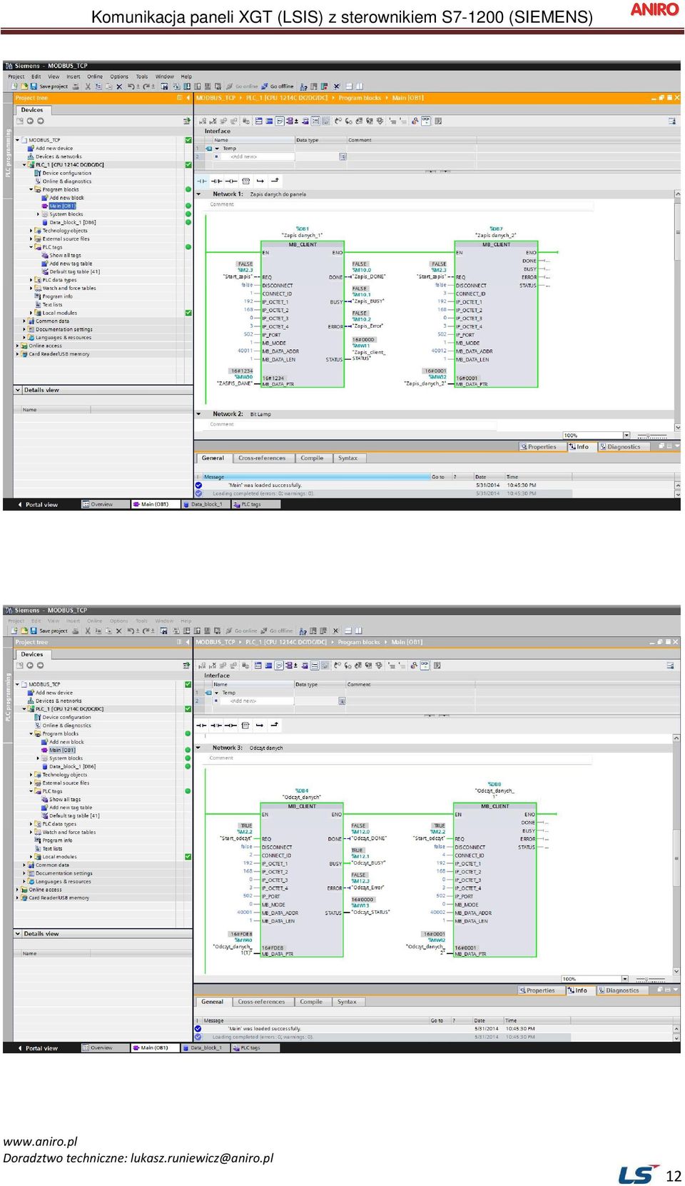This screenshot has width=685, height=1186.
Task: Open Help menu in upper screenshot
Action: 186,76
